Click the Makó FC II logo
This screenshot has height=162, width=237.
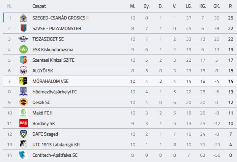pyautogui.click(x=23, y=113)
